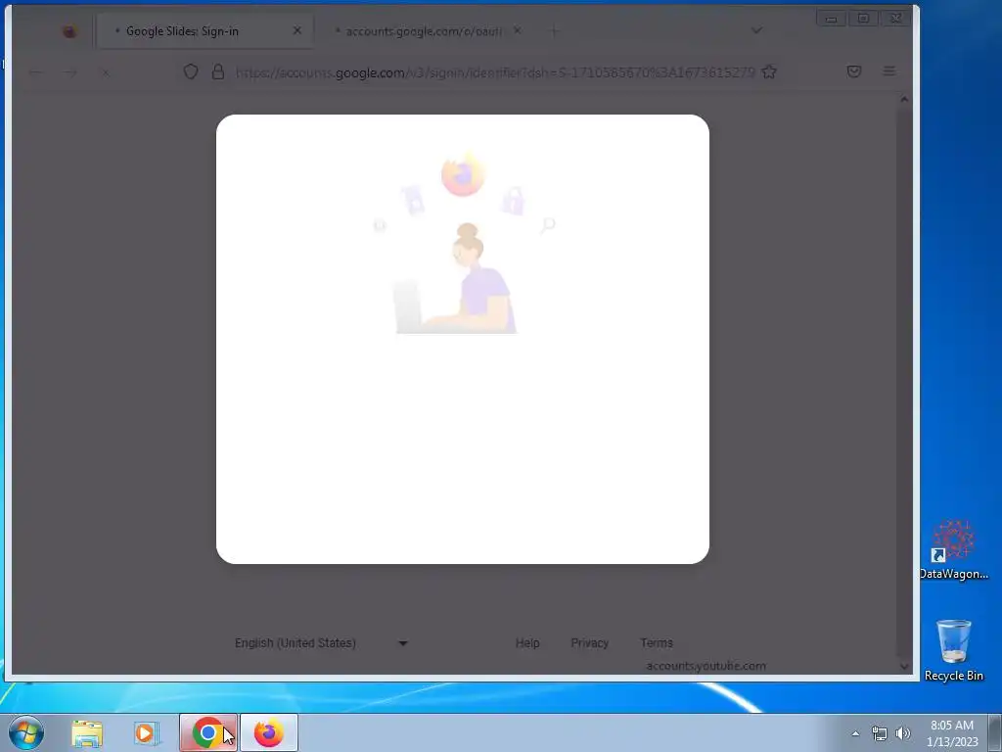Open the Help link
This screenshot has height=752, width=1002.
(527, 642)
